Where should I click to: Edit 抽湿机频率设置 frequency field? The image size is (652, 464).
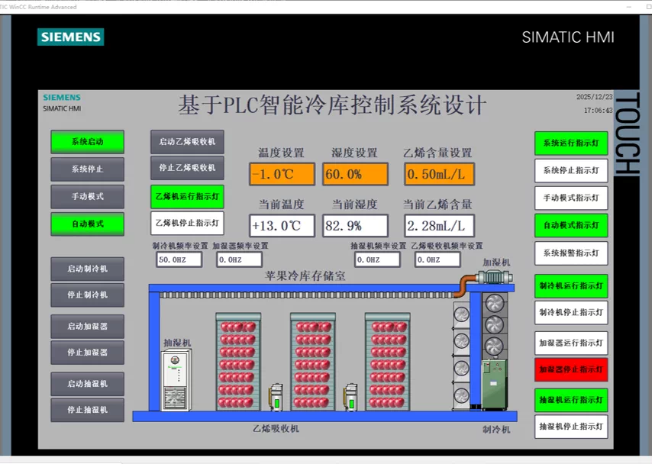tap(378, 260)
